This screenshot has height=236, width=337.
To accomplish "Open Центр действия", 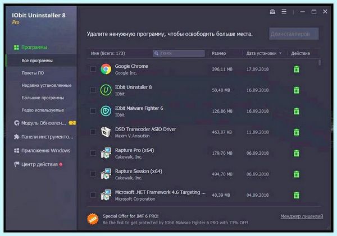I will click(x=39, y=164).
